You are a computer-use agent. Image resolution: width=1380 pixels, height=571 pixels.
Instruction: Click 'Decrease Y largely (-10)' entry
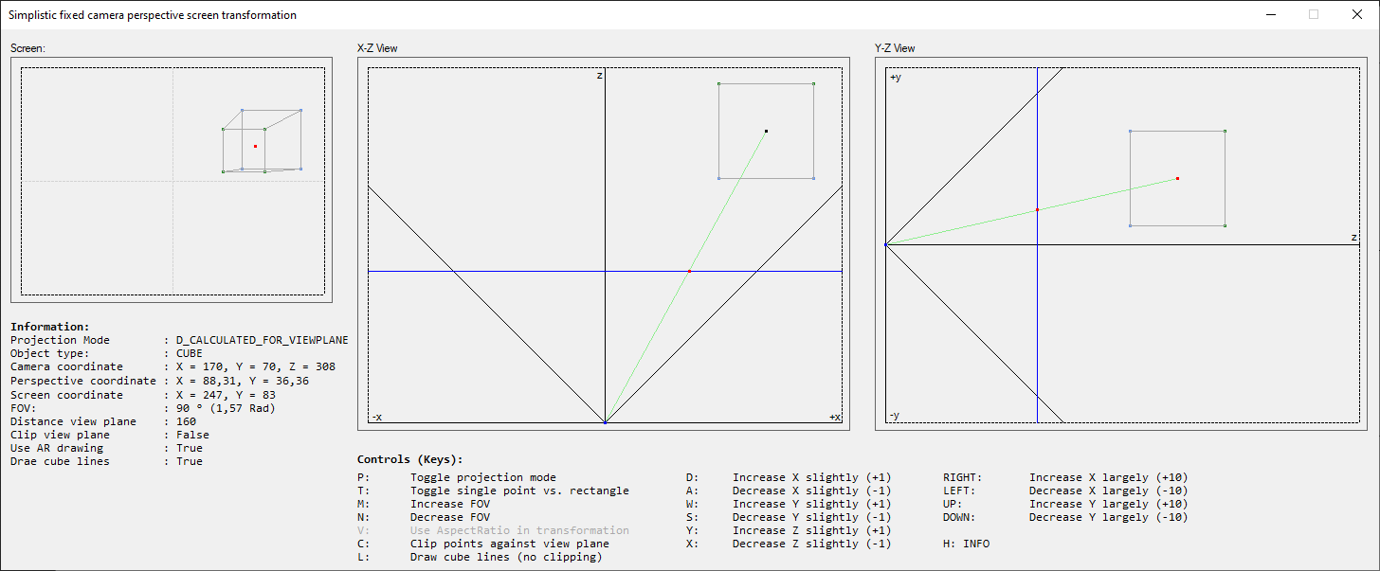tap(1109, 517)
